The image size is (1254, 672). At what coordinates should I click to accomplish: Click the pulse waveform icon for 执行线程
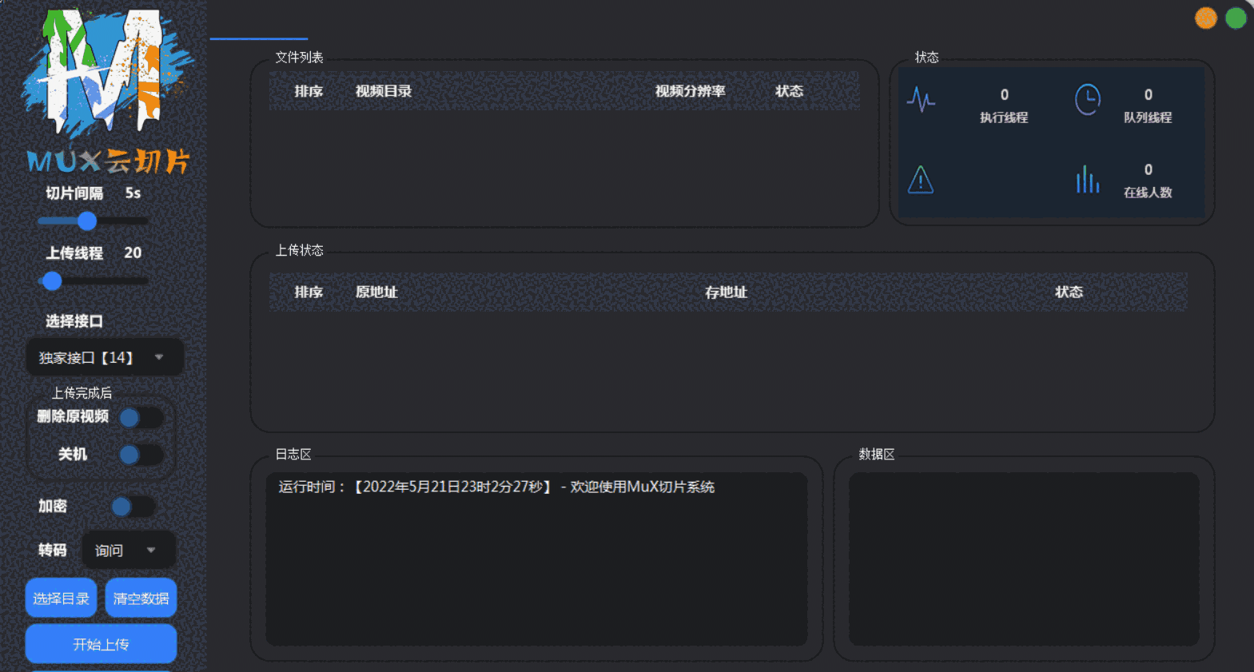point(921,100)
